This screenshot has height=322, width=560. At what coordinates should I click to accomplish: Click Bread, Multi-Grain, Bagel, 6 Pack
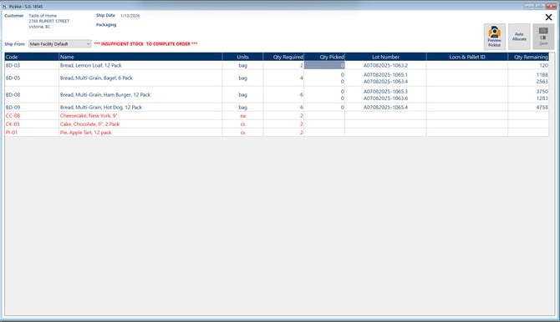(x=96, y=78)
